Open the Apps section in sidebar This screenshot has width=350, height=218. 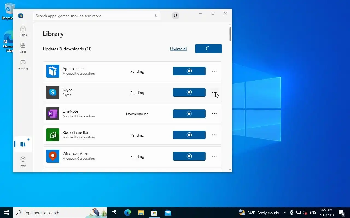pos(23,48)
